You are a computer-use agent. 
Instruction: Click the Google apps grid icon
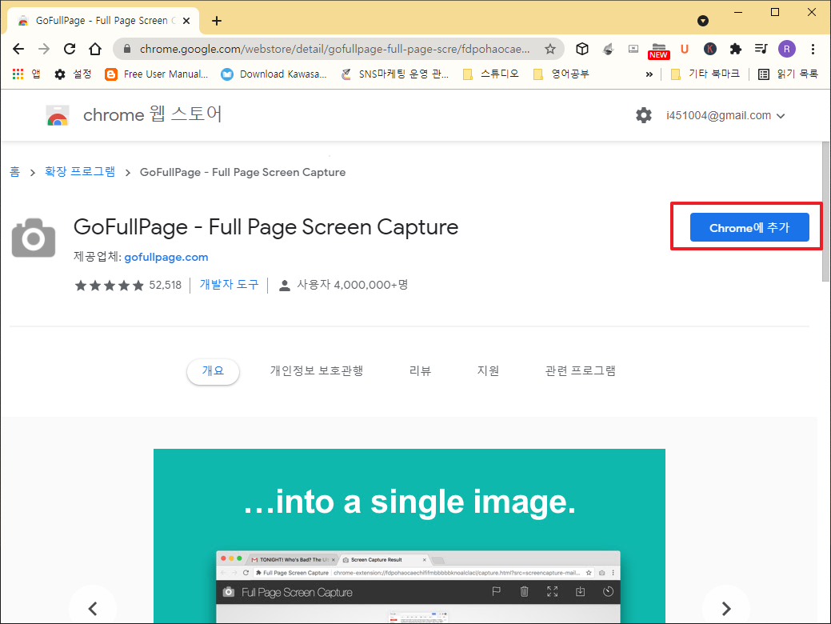pos(18,74)
